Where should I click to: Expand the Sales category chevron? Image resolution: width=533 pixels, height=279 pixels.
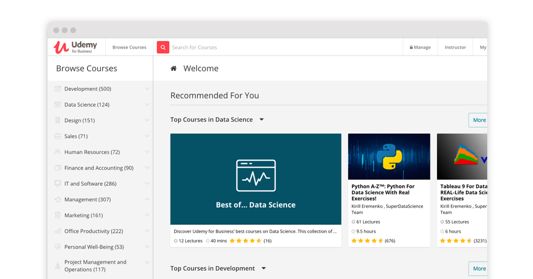pos(147,136)
